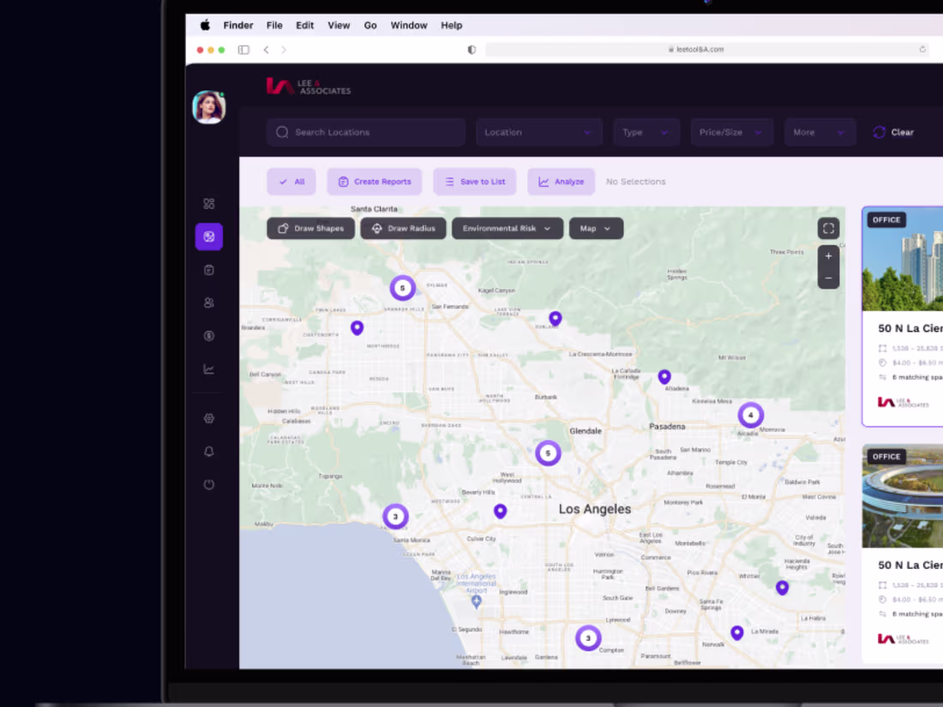Activate the Draw Radius tool
943x707 pixels.
click(404, 229)
